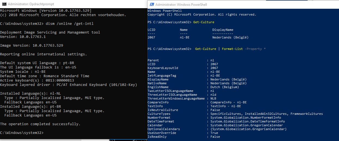
Task: Click the 'ThreeLetterWindowsLanguageName' property row
Action: pos(194,98)
